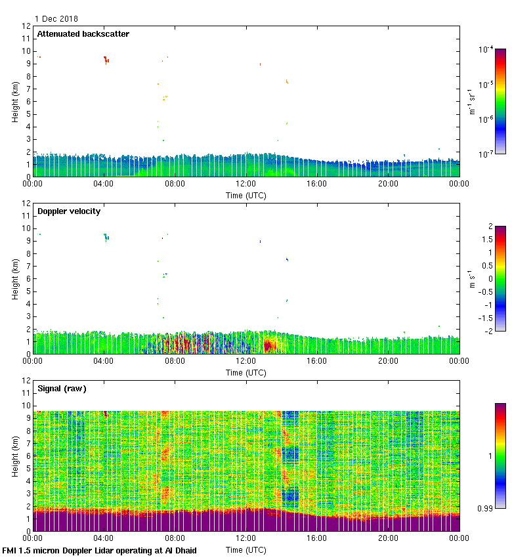Click the FMI Doppler Lidar footer caption
512x558 pixels.
[x=100, y=551]
